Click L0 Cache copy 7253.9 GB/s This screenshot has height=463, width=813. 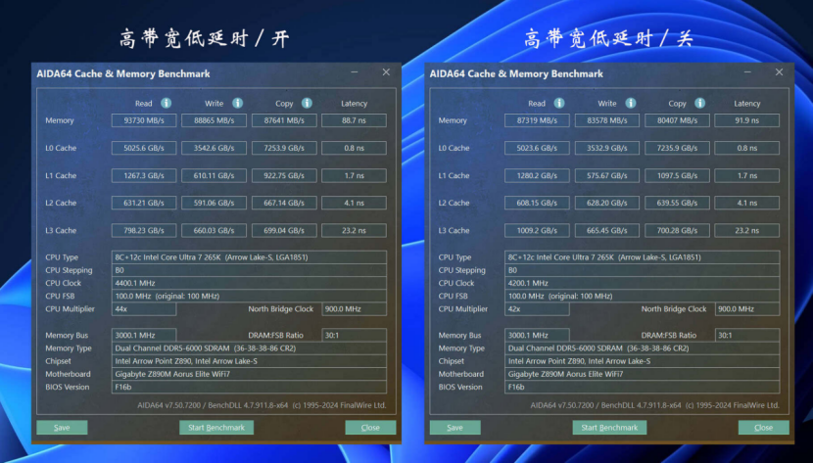(284, 148)
